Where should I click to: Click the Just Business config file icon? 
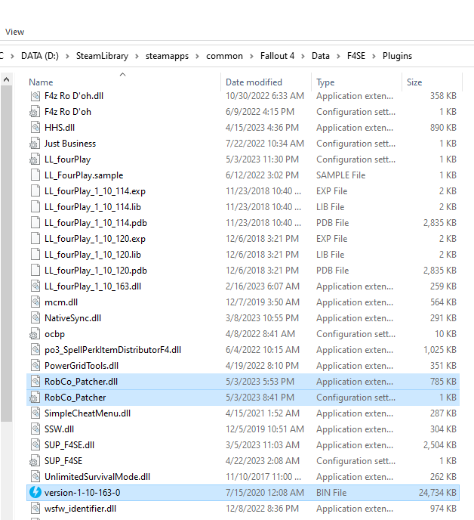click(x=34, y=144)
